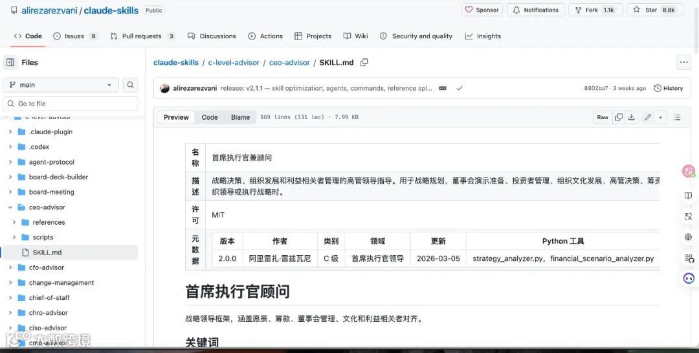The image size is (699, 353).
Task: Open the change-management folder
Action: (61, 282)
